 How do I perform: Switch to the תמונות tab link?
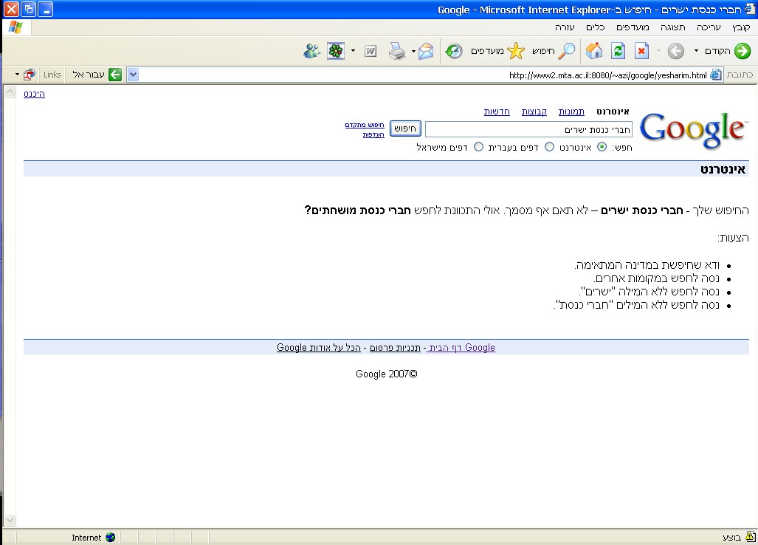[x=571, y=112]
